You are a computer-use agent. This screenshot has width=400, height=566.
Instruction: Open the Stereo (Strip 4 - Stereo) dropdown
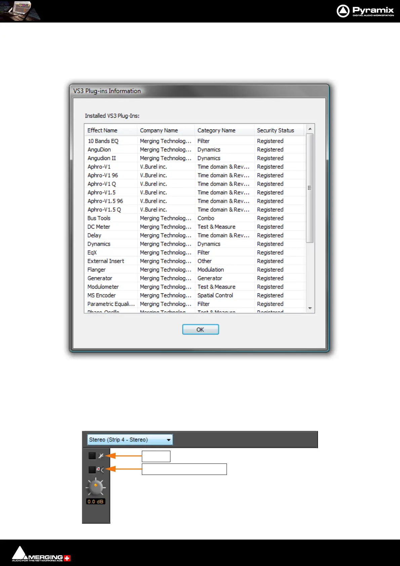tap(130, 440)
